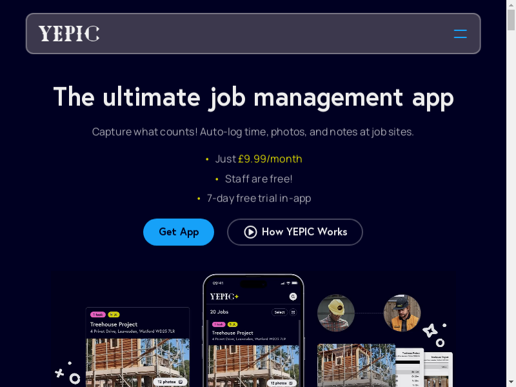The height and width of the screenshot is (387, 516).
Task: Click the YEPIC logo in the header
Action: point(69,34)
